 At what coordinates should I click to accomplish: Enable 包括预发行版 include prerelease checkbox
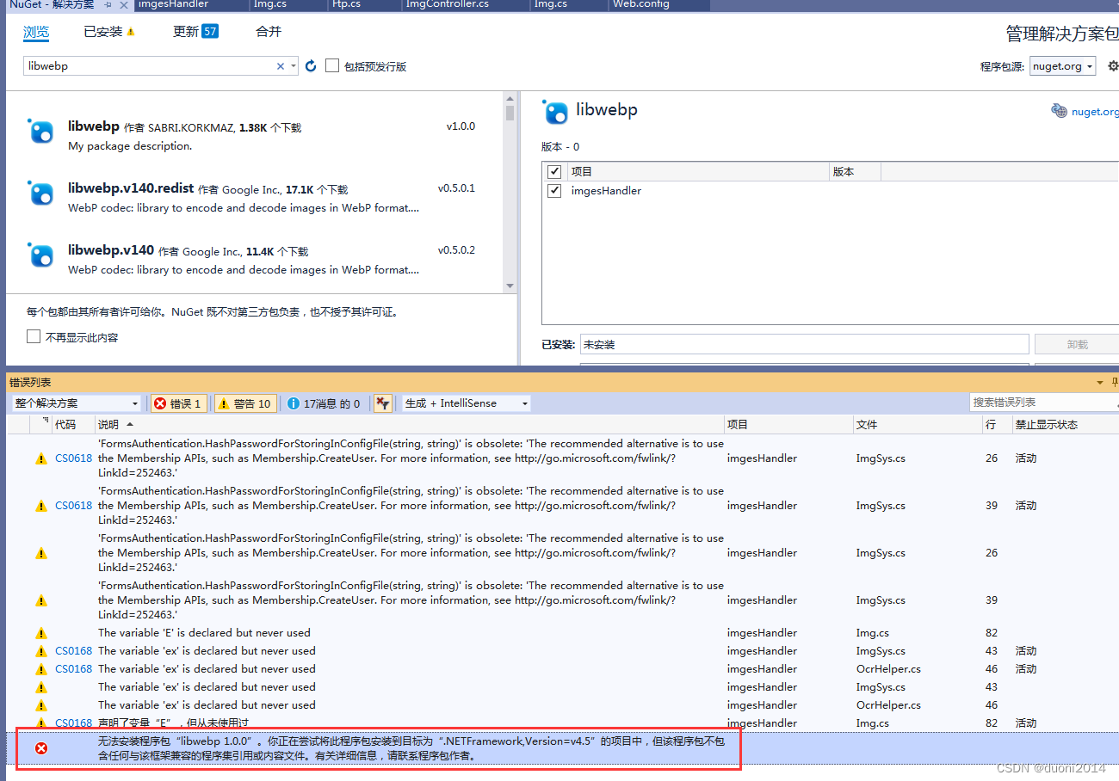(332, 66)
